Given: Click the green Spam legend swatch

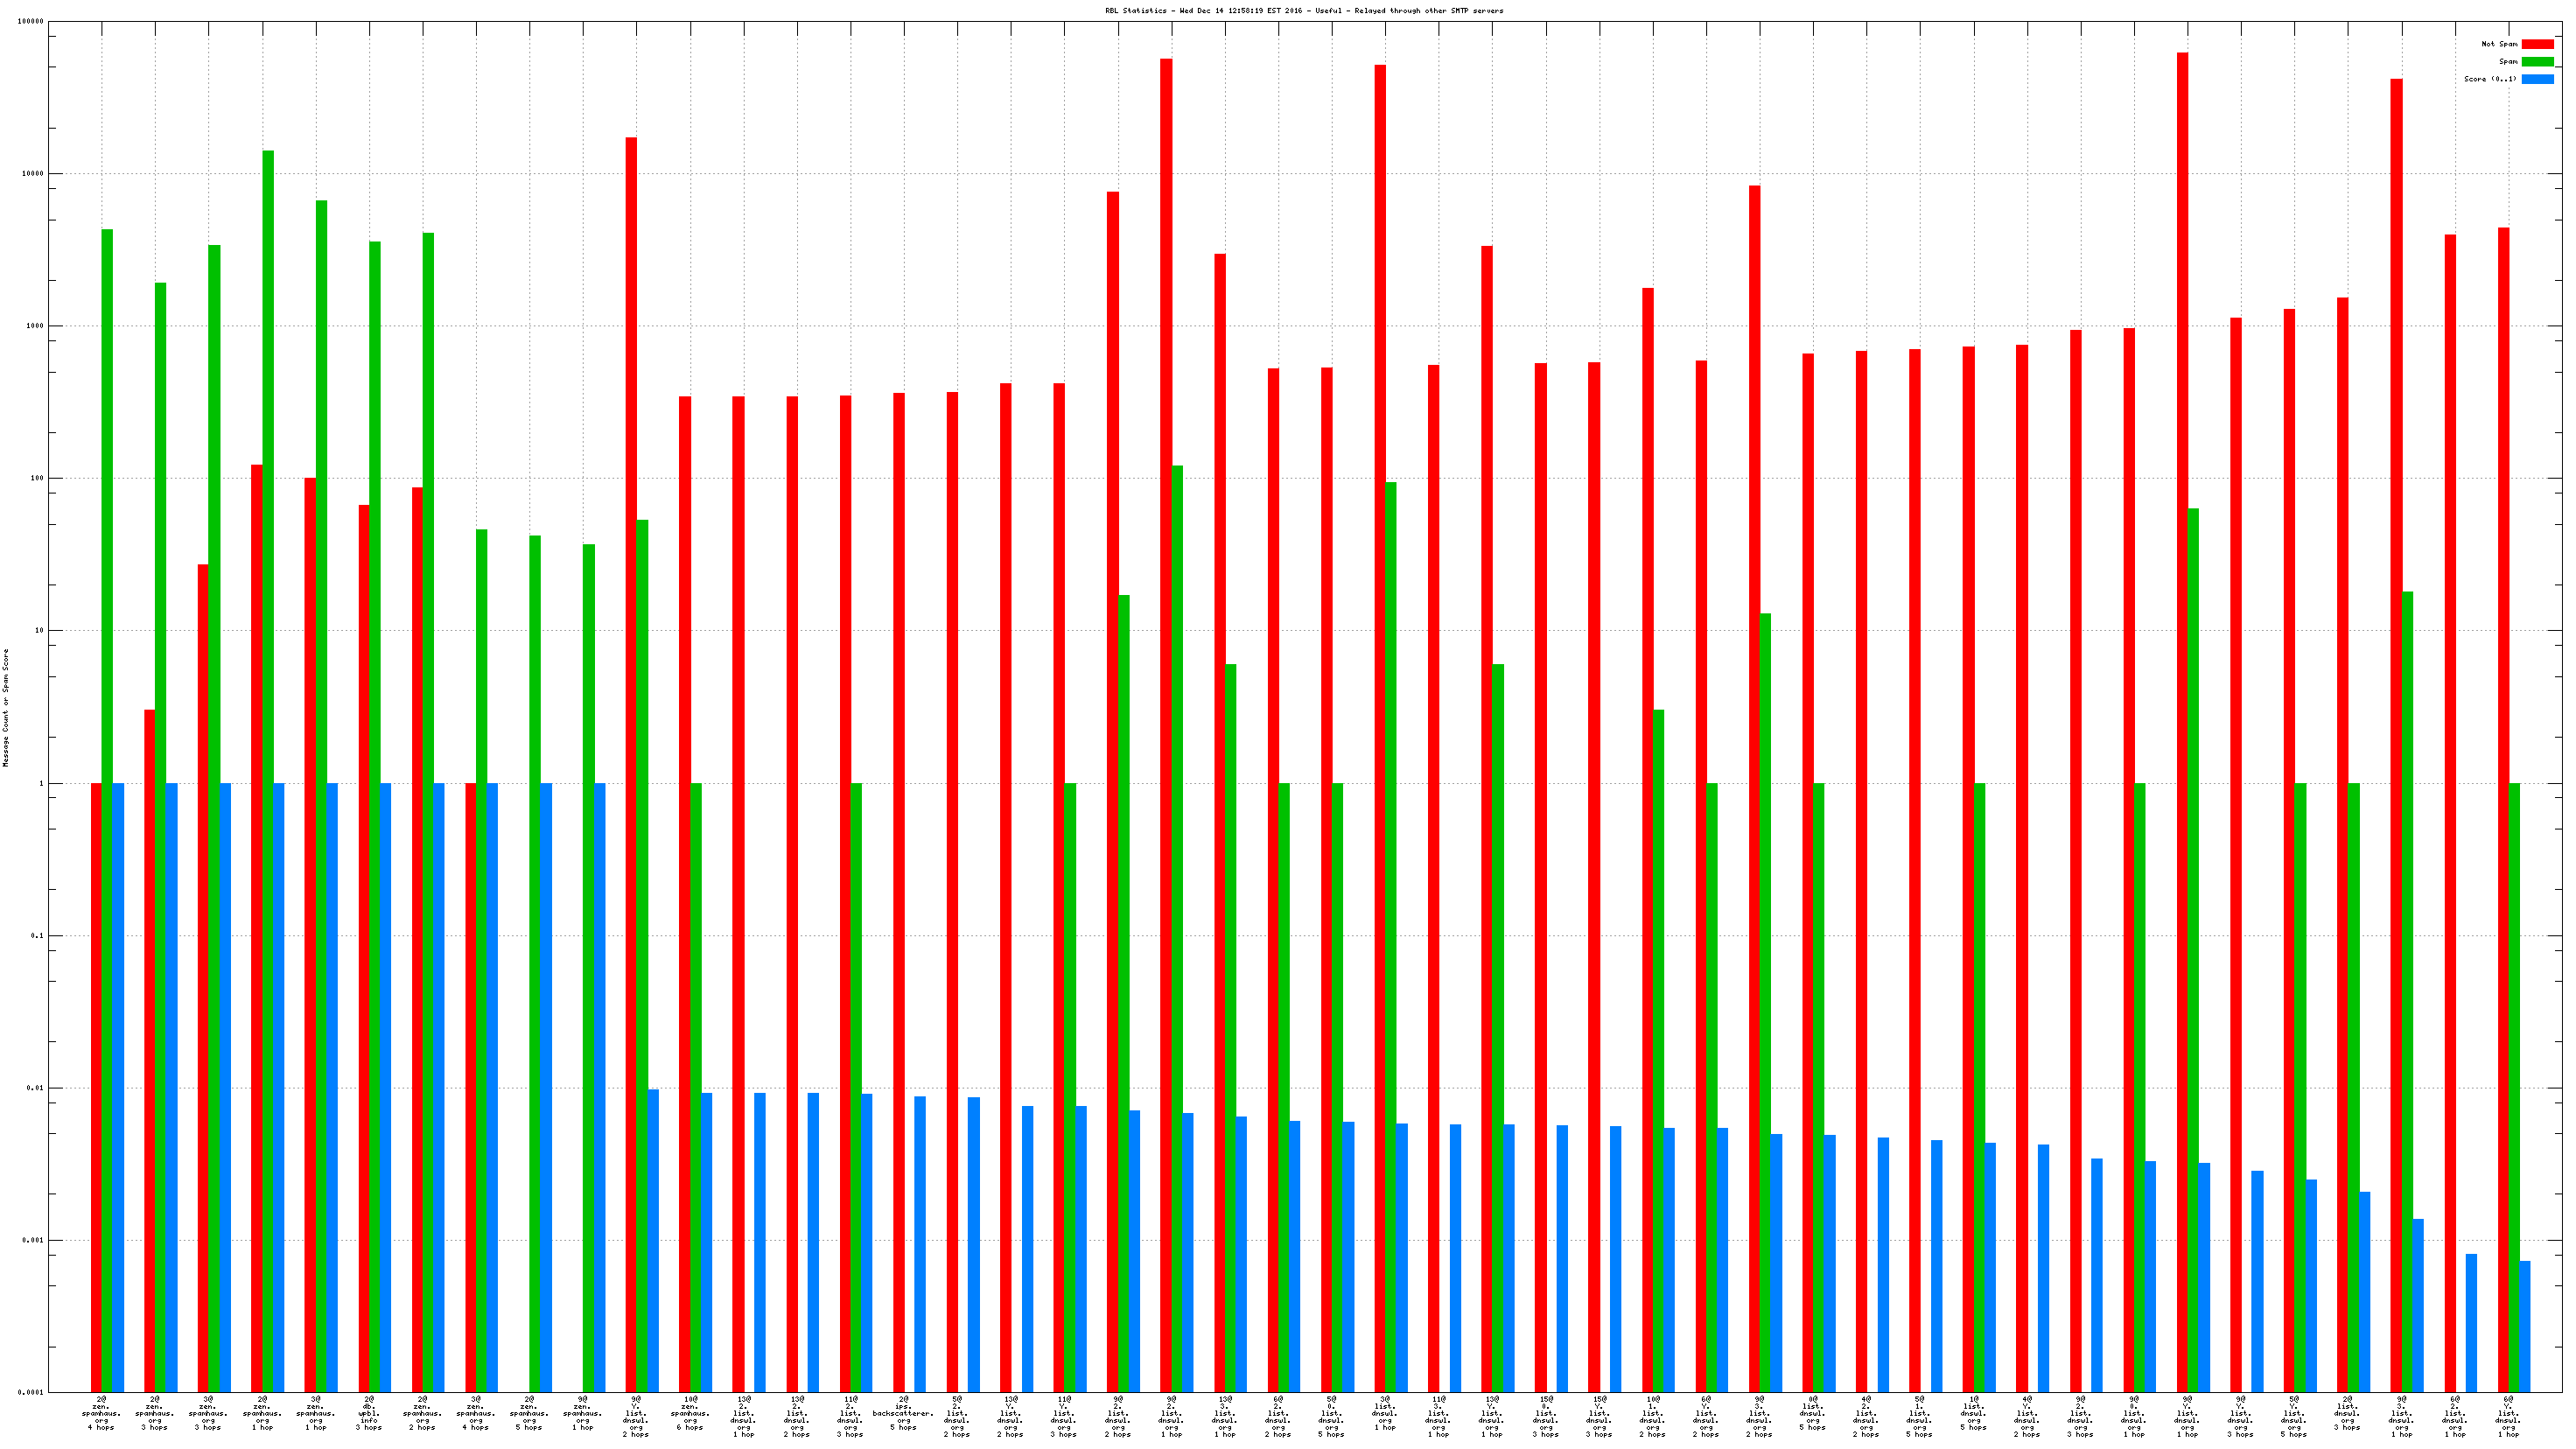Looking at the screenshot, I should pos(2537,62).
